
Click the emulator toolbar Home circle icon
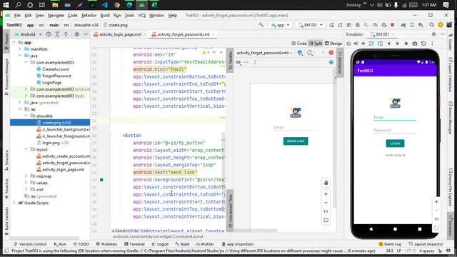(x=397, y=44)
